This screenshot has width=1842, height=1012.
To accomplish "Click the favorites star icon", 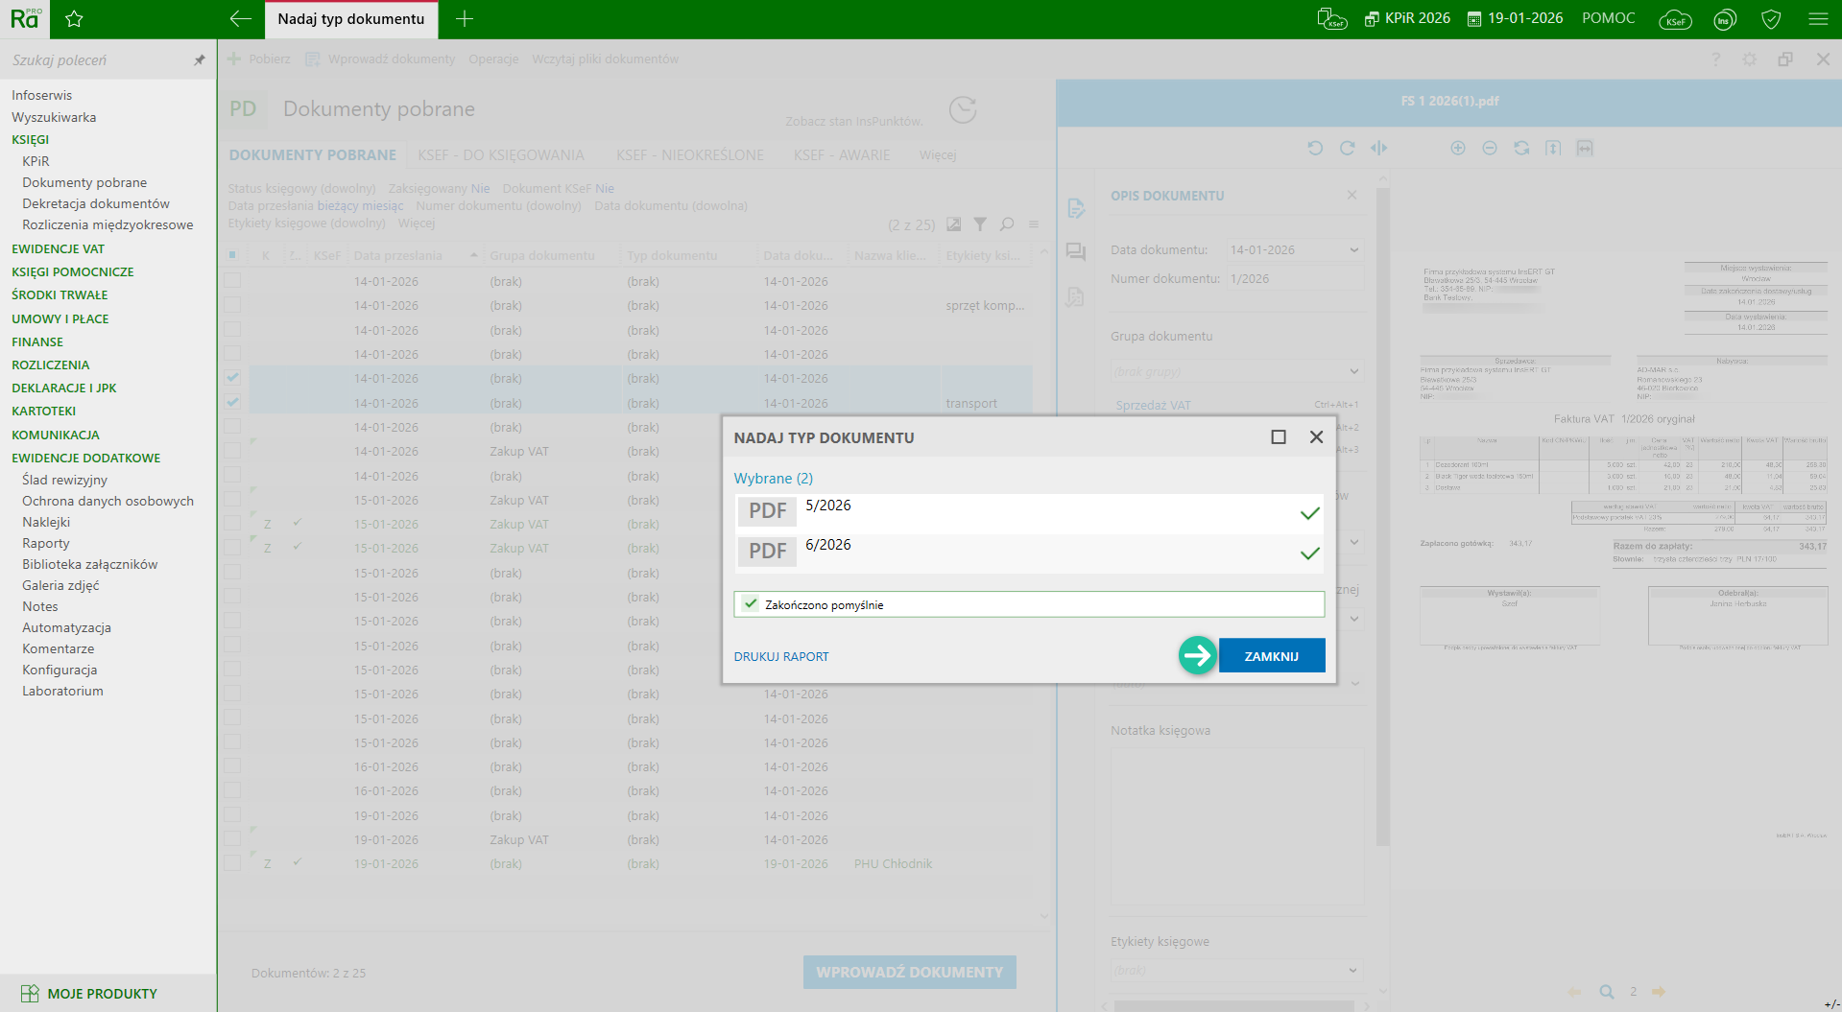I will [74, 19].
